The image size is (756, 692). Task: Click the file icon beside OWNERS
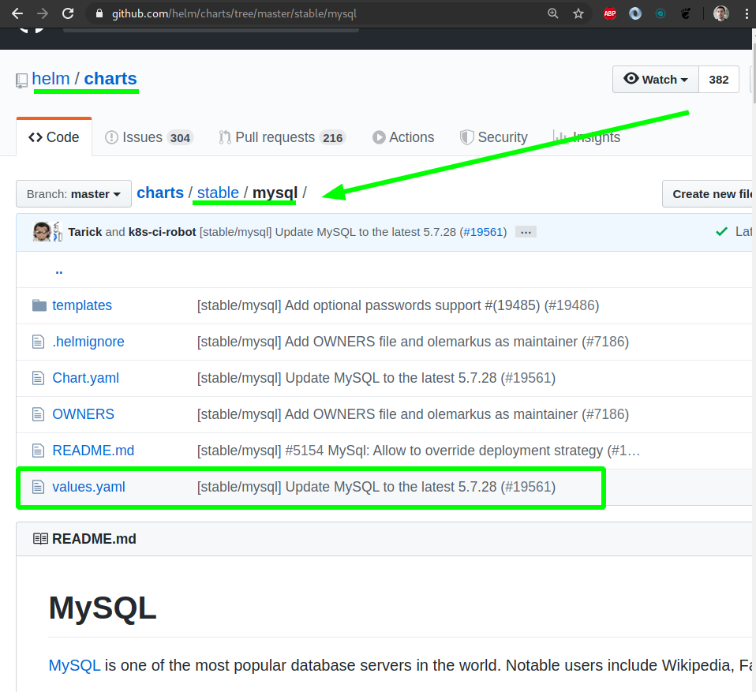pyautogui.click(x=38, y=414)
